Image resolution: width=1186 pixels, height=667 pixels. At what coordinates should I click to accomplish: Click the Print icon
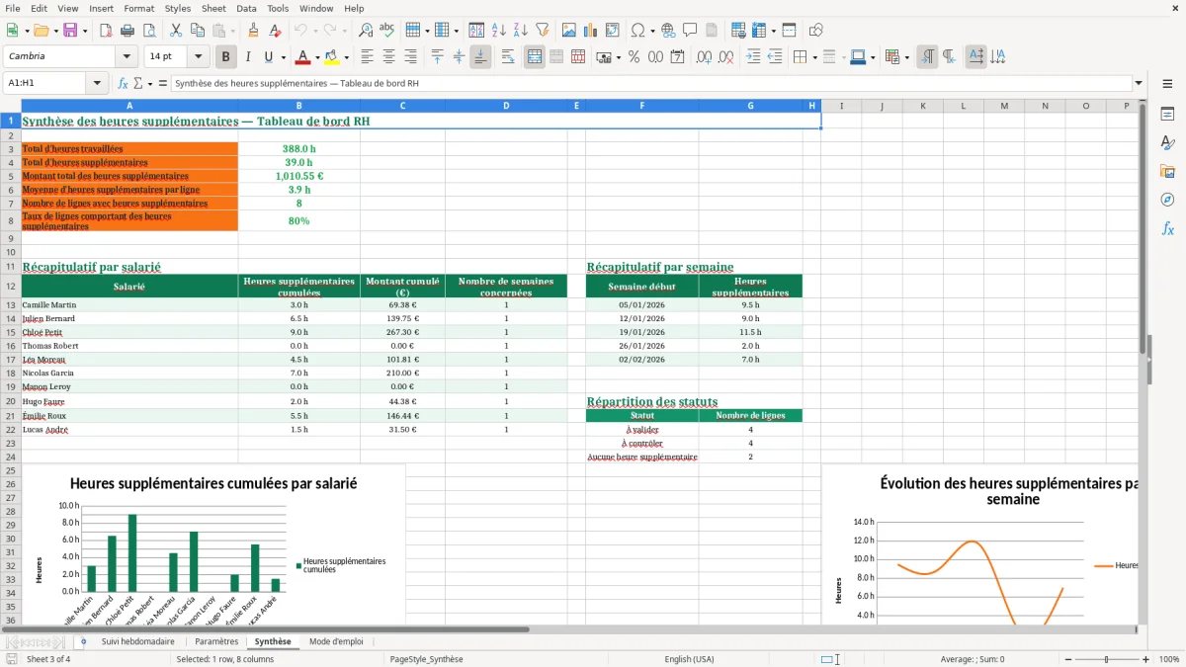click(x=128, y=31)
